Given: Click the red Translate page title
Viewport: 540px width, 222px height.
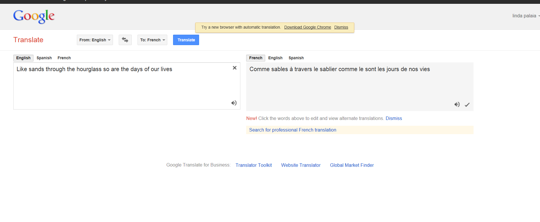Looking at the screenshot, I should coord(28,40).
